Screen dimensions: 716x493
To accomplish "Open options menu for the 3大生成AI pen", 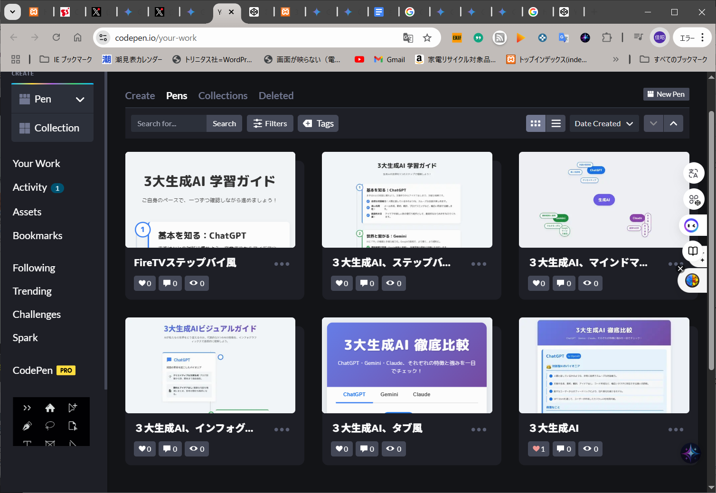I will 676,429.
